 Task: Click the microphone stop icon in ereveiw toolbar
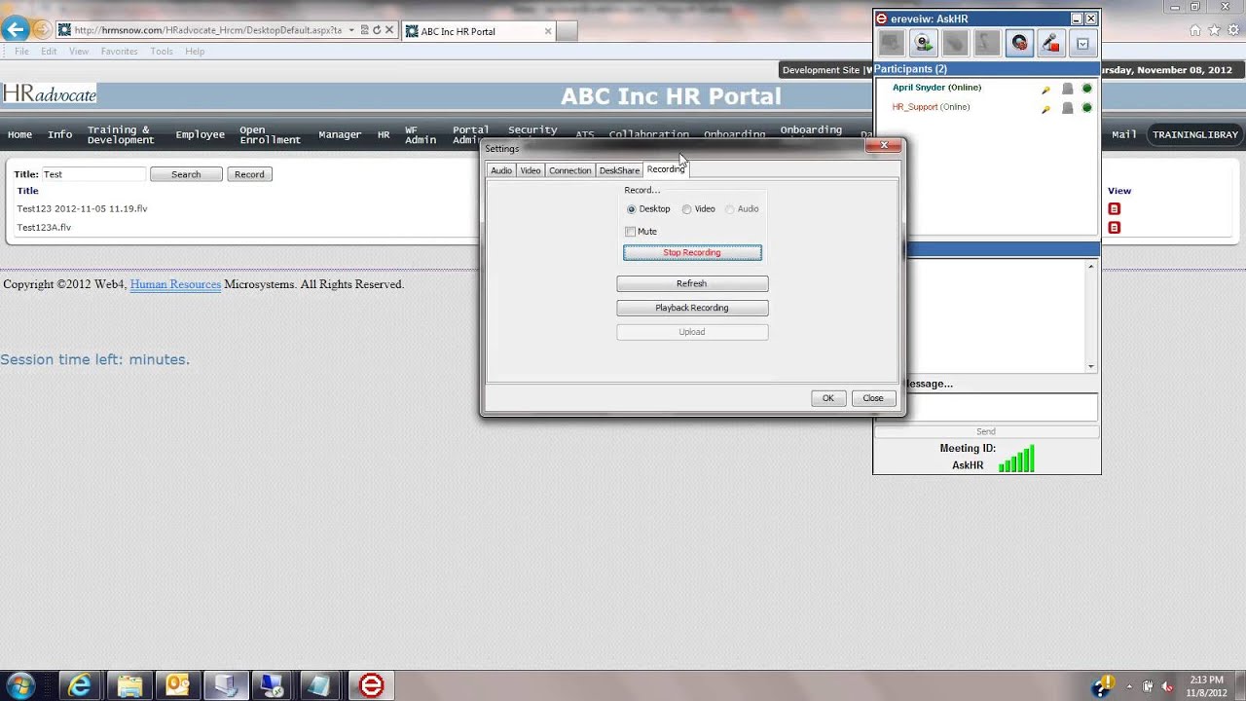tap(1050, 44)
